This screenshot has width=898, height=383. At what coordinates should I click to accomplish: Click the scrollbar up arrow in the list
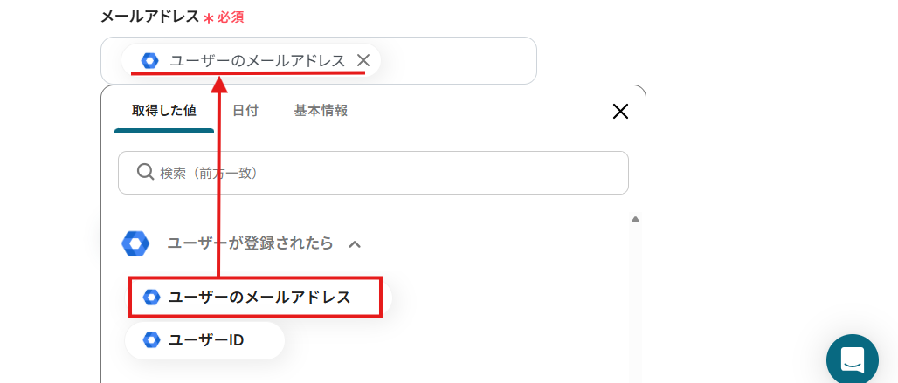[635, 219]
